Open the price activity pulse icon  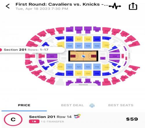click(x=115, y=6)
